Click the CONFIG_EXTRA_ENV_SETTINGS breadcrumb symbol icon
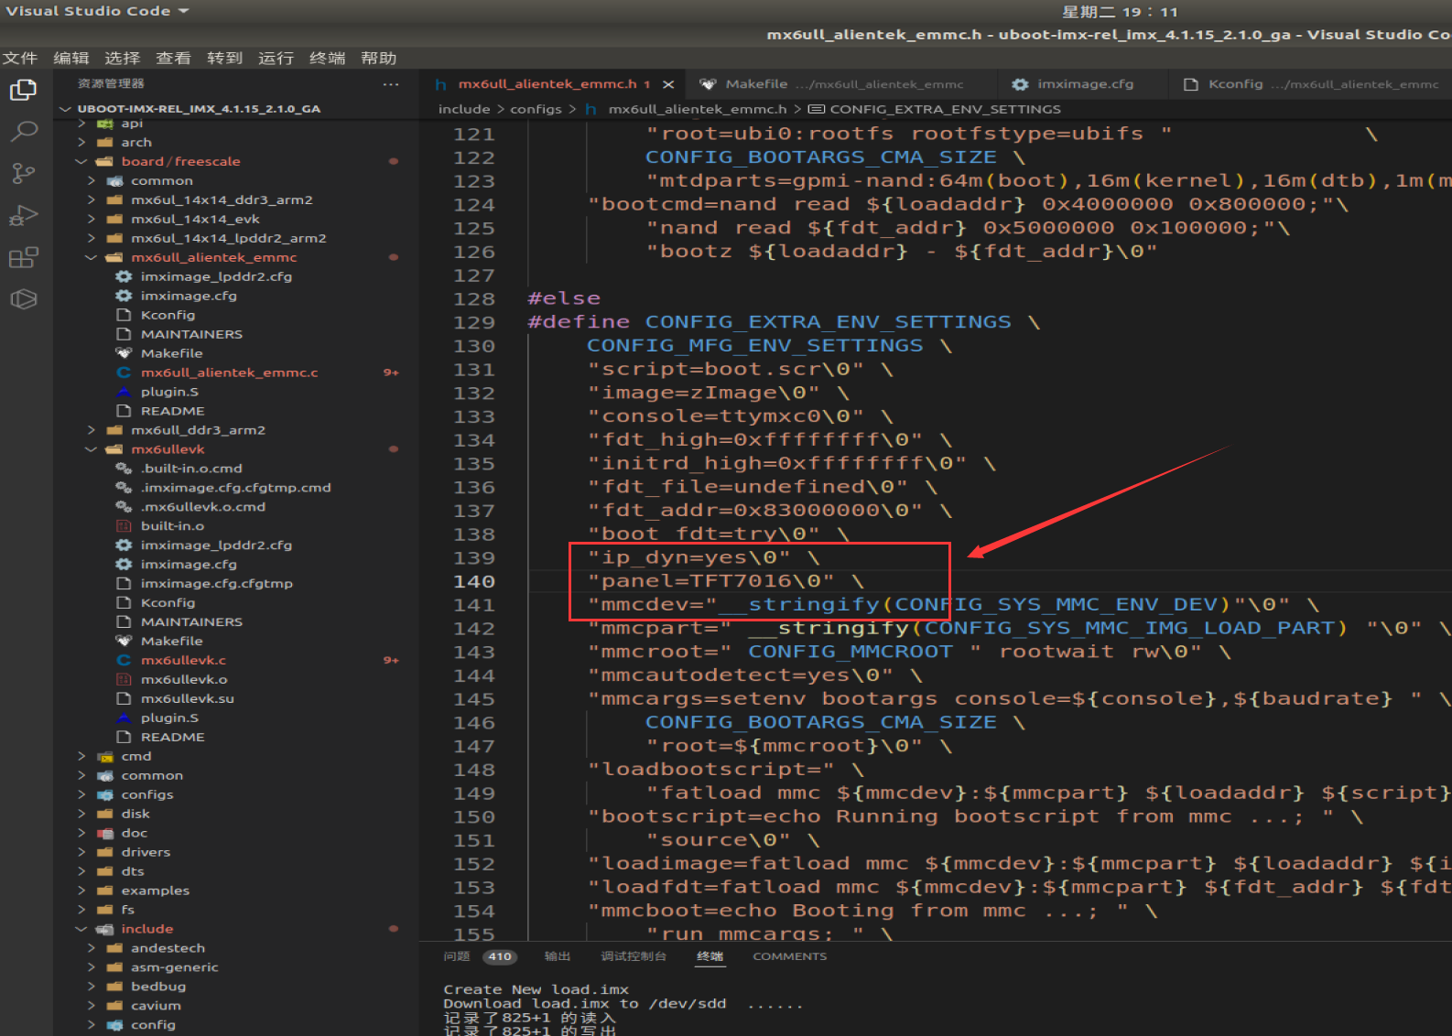1452x1036 pixels. [x=817, y=109]
